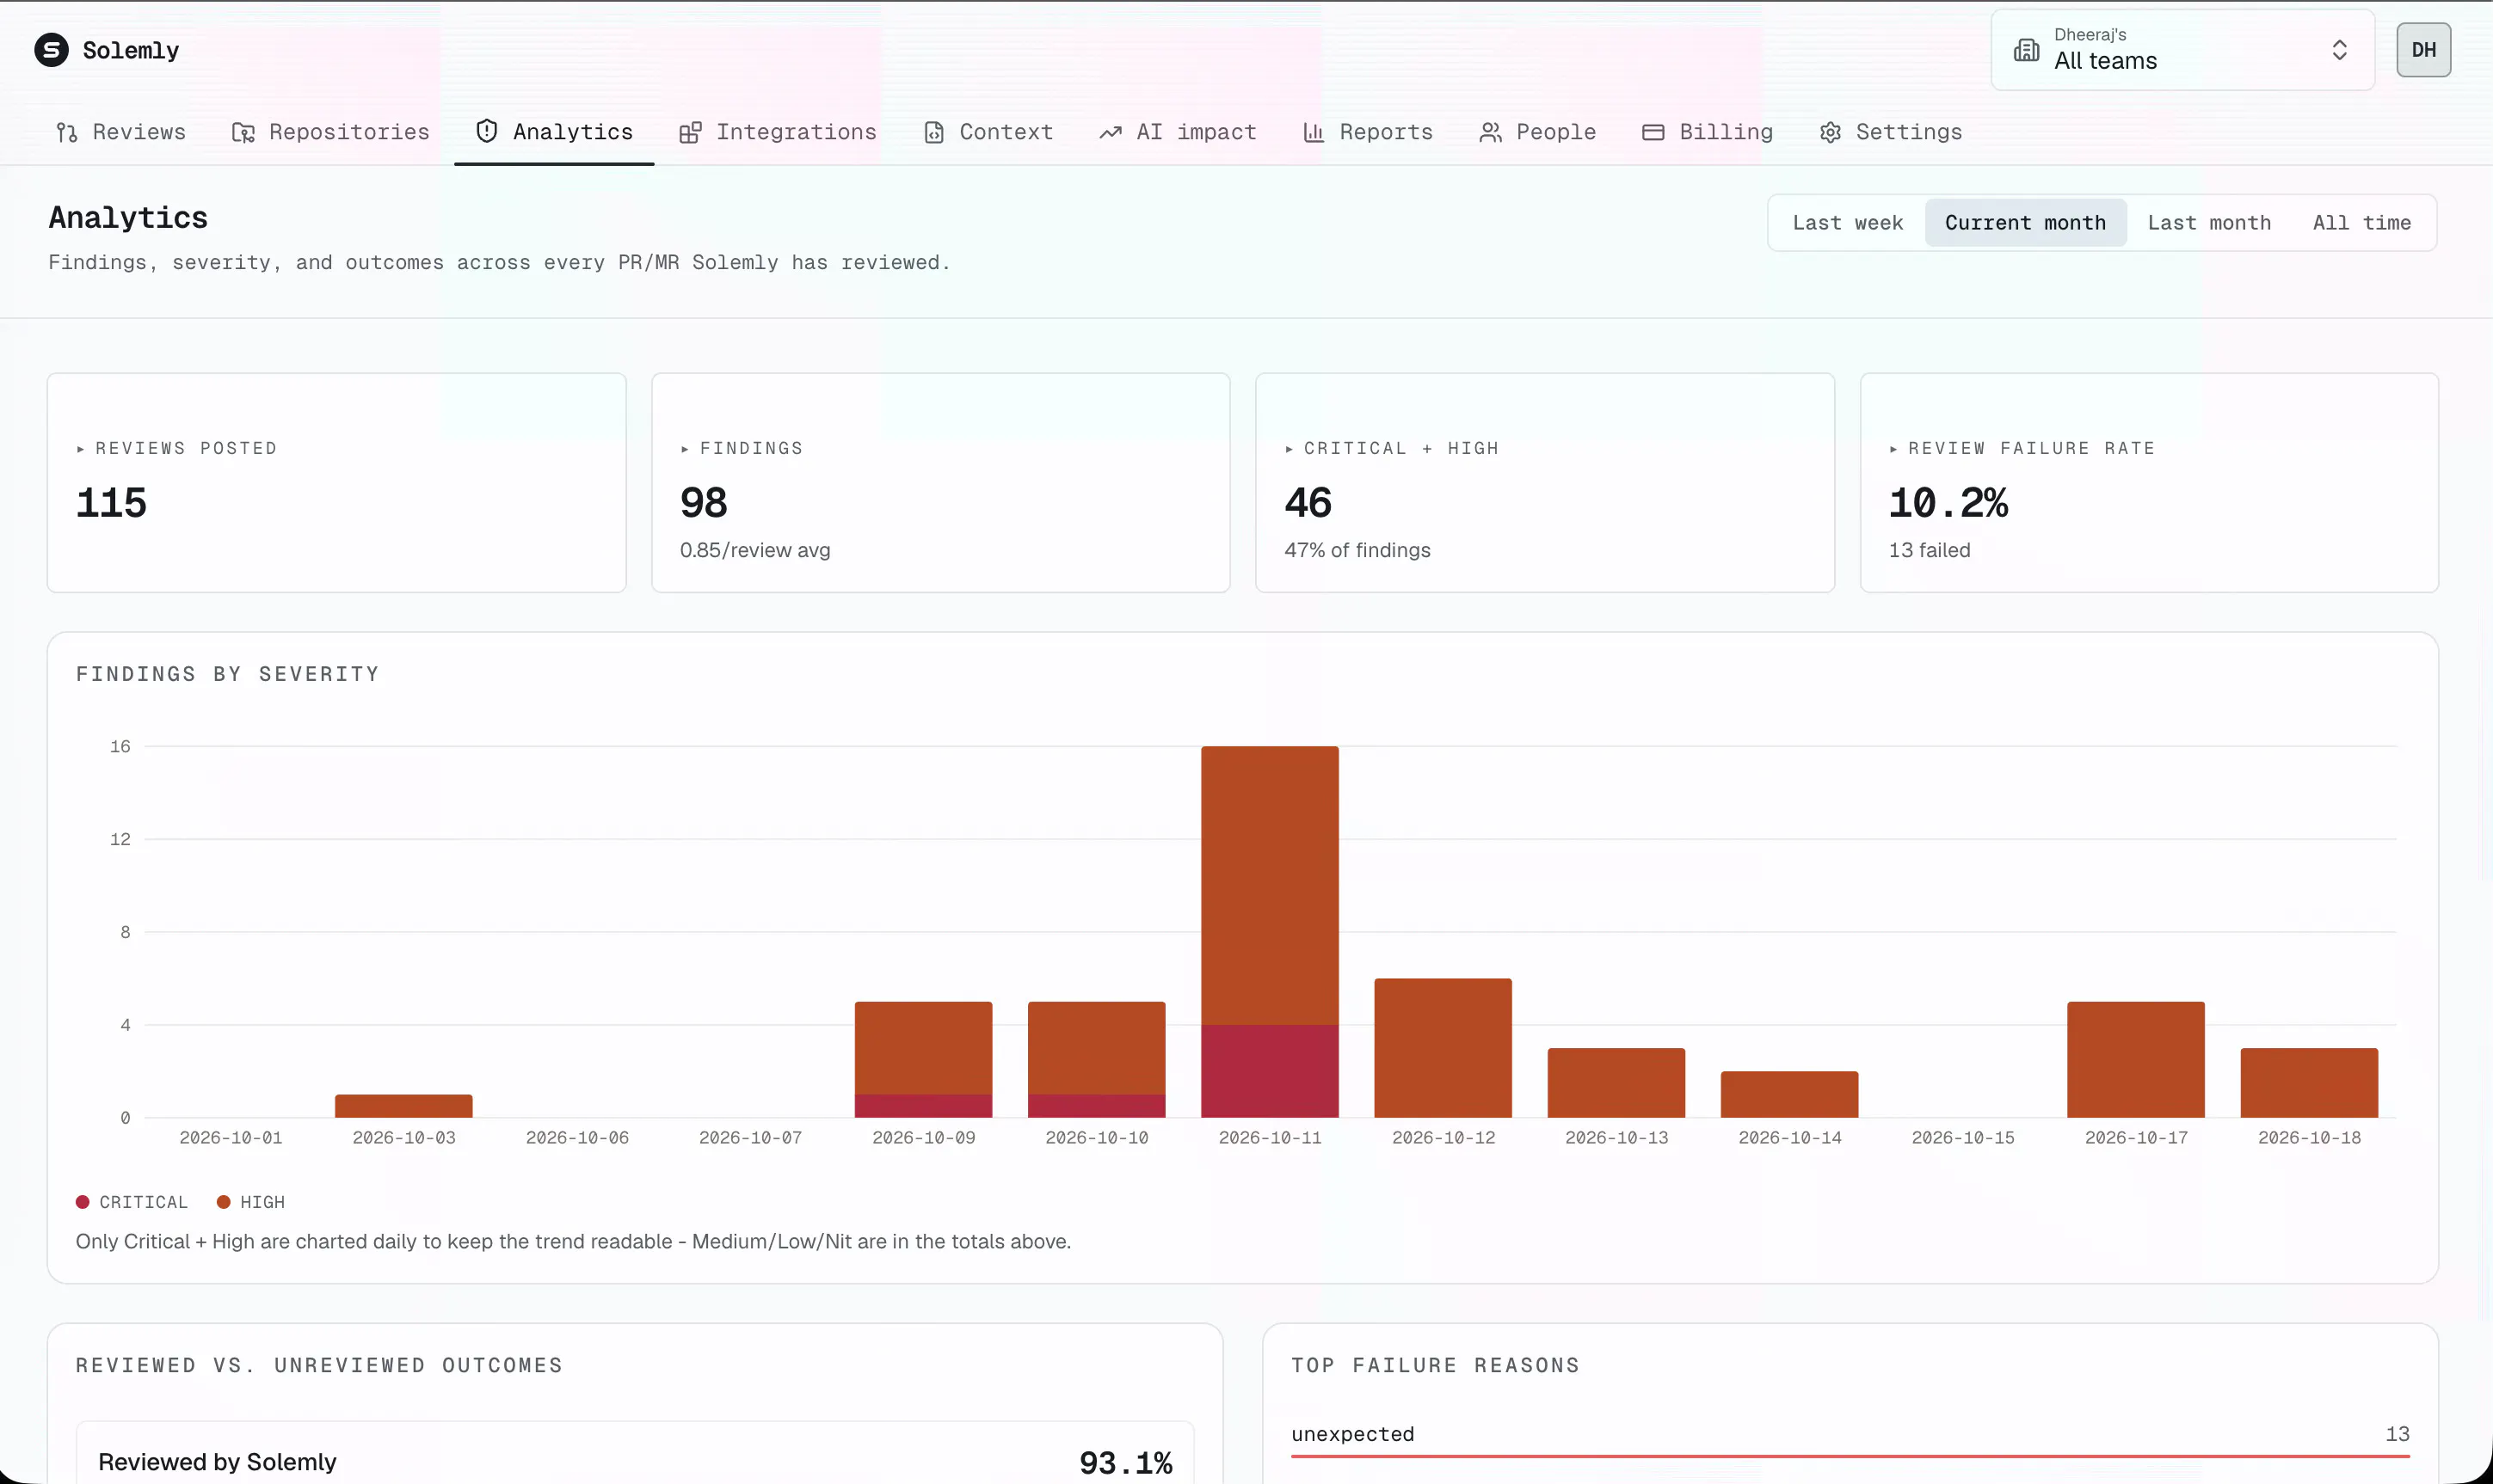Click the Billing credit card icon

point(1653,133)
